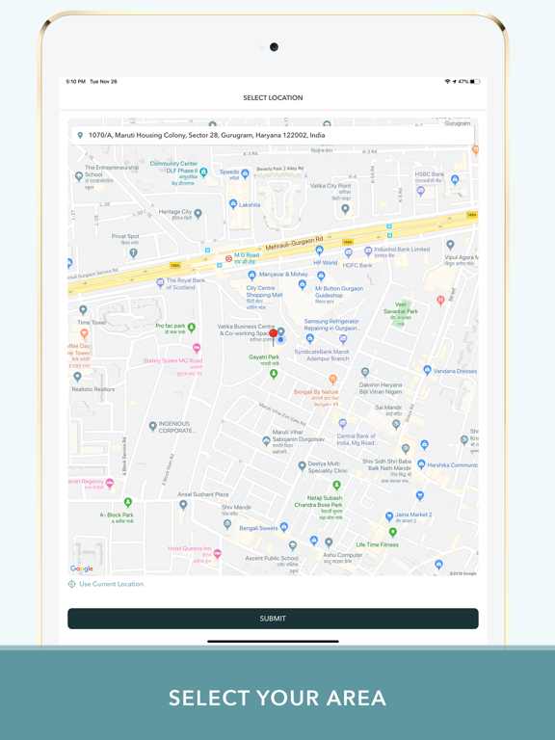Tap the Speedo store icon

(245, 174)
